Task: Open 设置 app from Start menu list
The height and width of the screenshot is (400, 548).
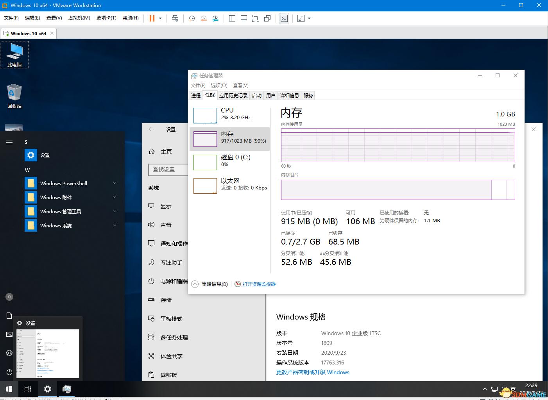Action: coord(72,155)
